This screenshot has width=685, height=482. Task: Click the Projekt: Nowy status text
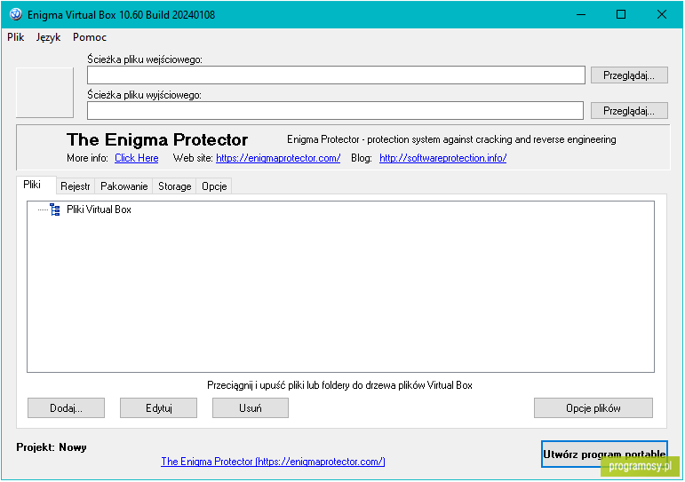(x=52, y=447)
